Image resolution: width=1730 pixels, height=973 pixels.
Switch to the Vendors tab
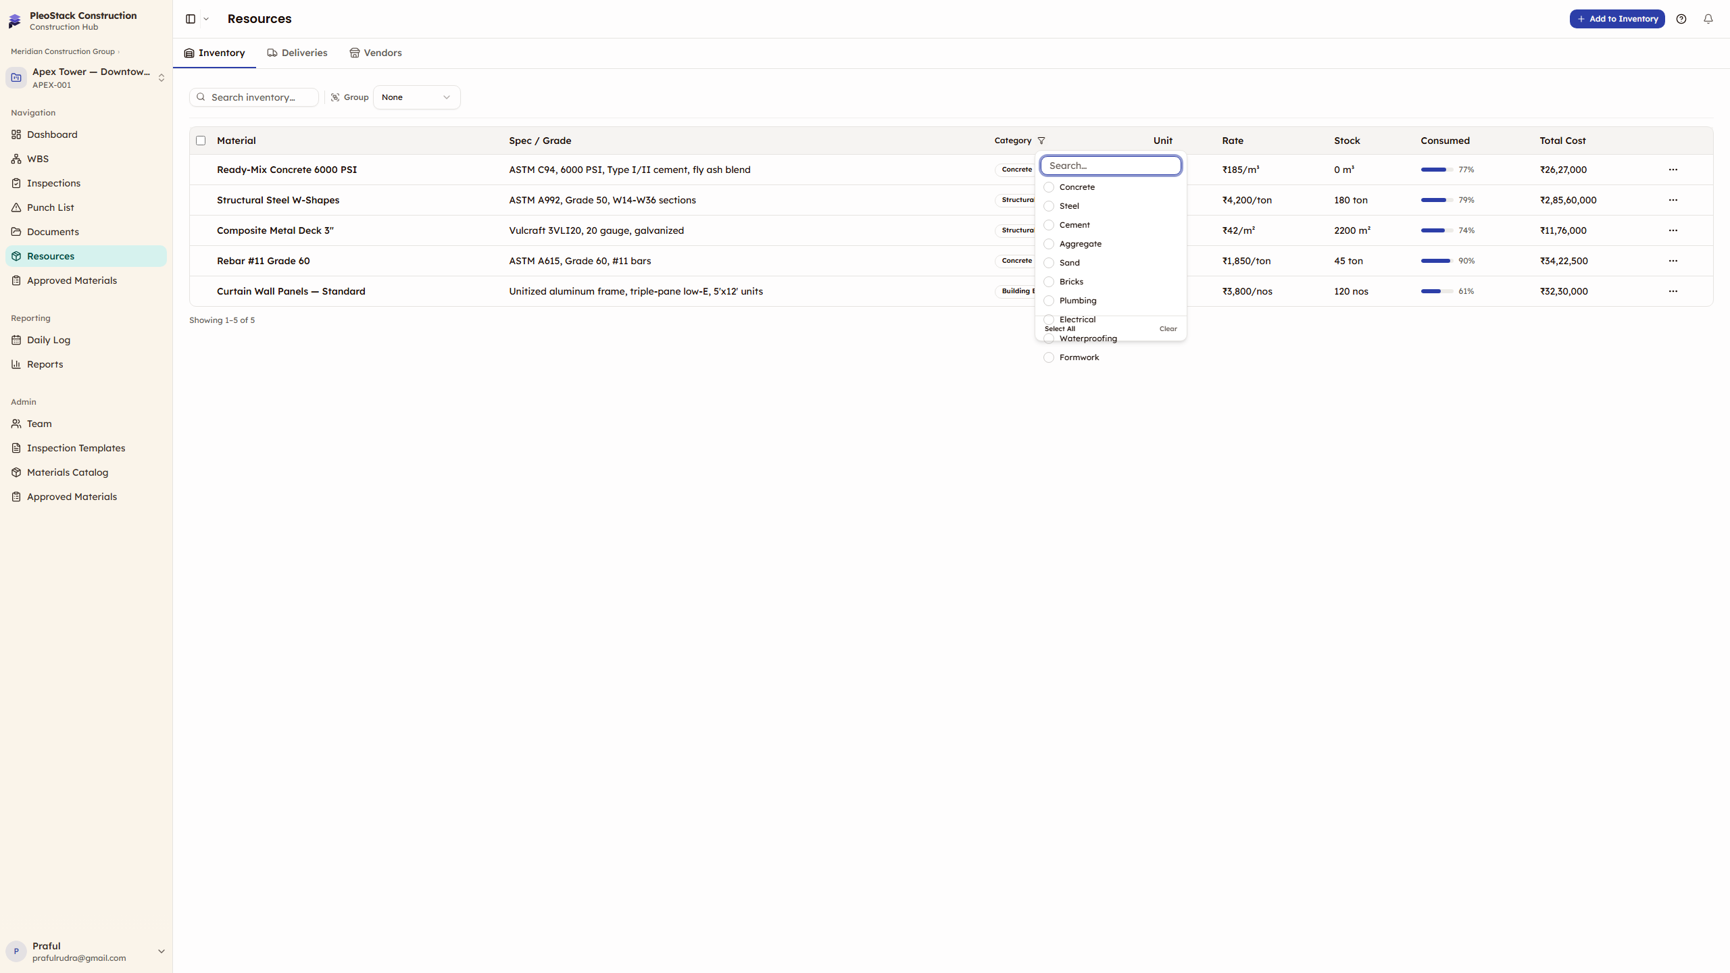[x=376, y=53]
